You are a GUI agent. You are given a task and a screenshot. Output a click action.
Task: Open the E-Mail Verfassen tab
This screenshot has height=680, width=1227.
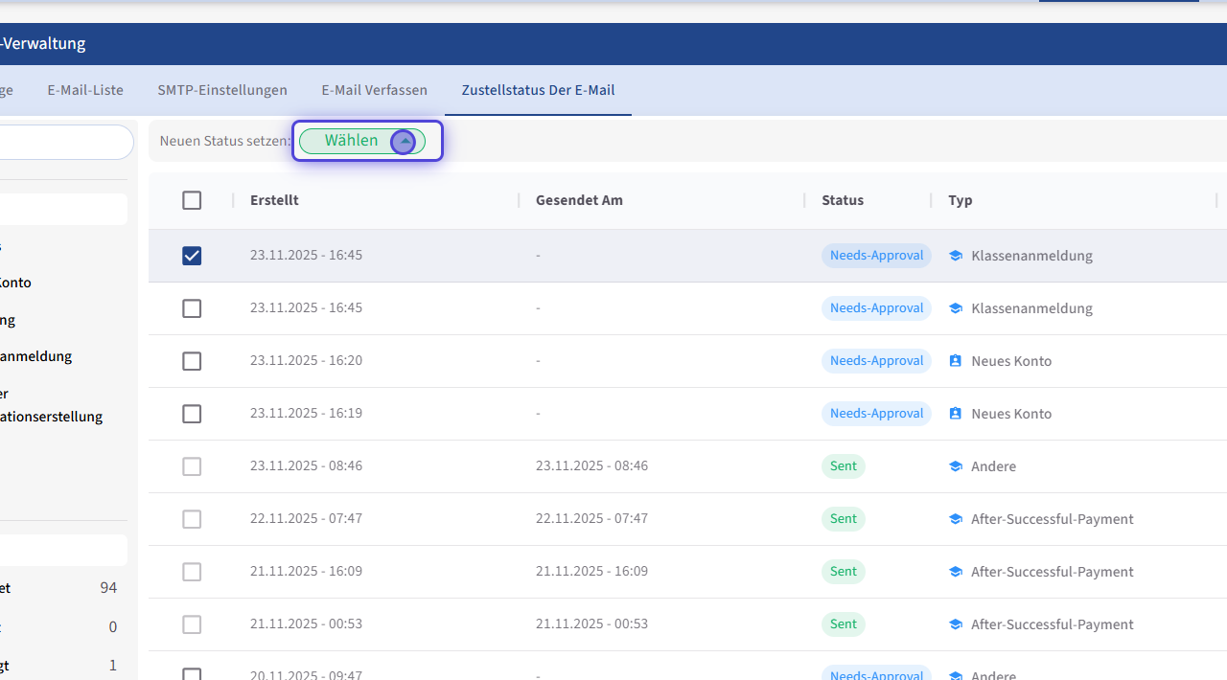pos(374,90)
